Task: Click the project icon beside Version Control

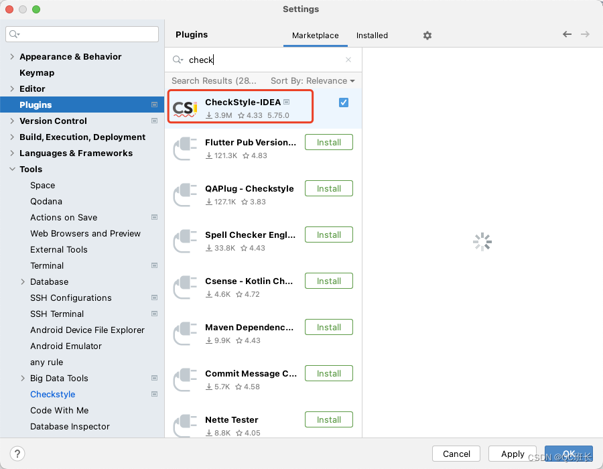Action: point(154,121)
